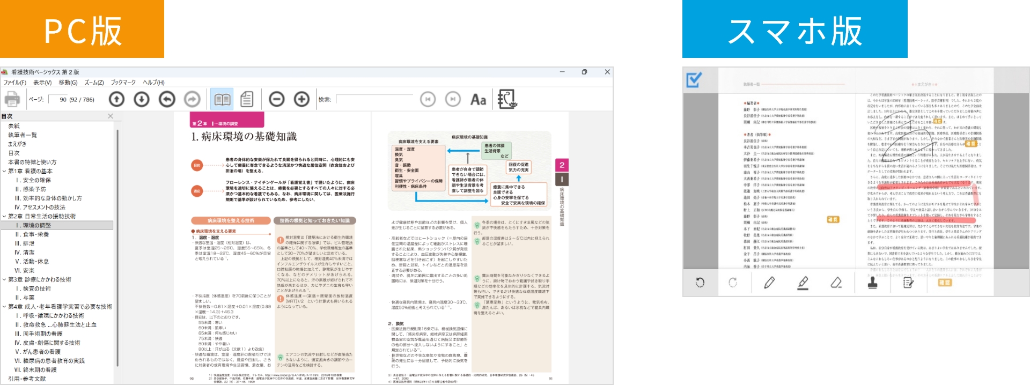1030x385 pixels.
Task: Click the Aa text size icon
Action: pos(478,100)
